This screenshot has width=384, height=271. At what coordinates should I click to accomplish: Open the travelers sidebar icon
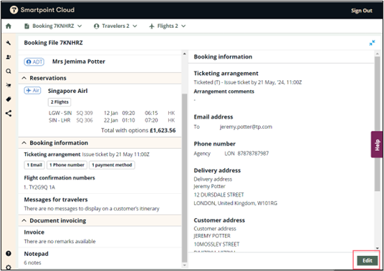pos(9,57)
